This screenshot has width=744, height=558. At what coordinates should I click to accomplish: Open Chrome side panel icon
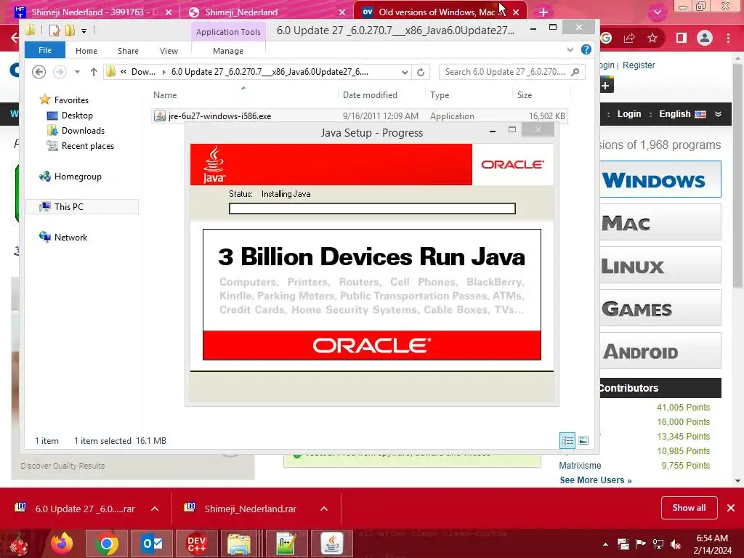(682, 38)
